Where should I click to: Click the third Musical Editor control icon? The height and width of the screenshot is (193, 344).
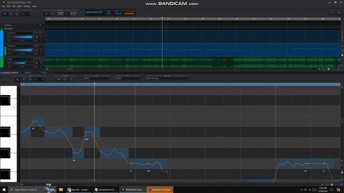point(71,79)
